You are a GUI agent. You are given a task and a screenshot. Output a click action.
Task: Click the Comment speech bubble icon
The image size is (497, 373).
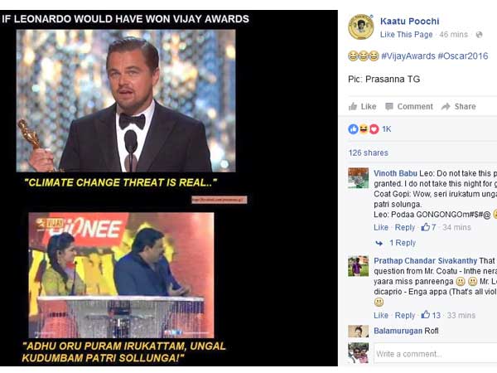coord(389,106)
